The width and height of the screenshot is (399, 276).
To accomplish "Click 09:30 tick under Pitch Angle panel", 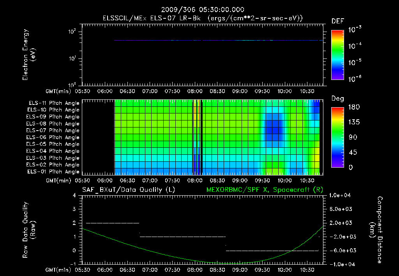I will tap(262, 180).
